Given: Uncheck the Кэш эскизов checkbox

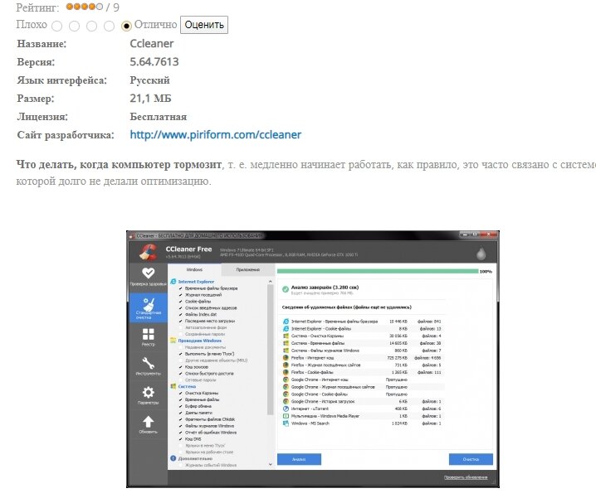Looking at the screenshot, I should [x=181, y=367].
